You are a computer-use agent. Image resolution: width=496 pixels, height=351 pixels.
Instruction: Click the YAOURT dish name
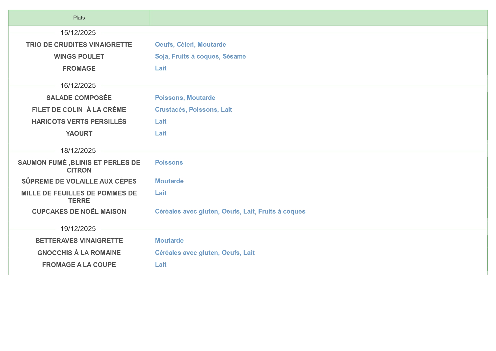point(79,133)
